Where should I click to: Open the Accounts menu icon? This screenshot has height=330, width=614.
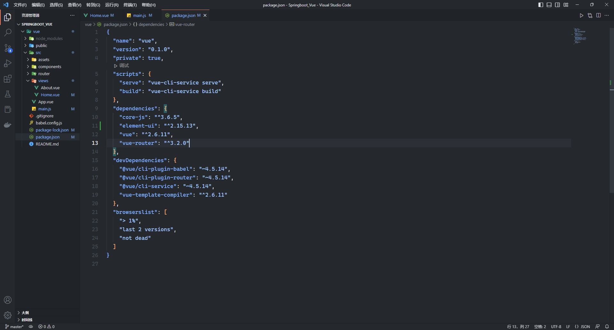pyautogui.click(x=8, y=300)
